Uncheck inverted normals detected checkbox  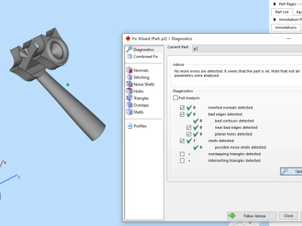pos(182,107)
